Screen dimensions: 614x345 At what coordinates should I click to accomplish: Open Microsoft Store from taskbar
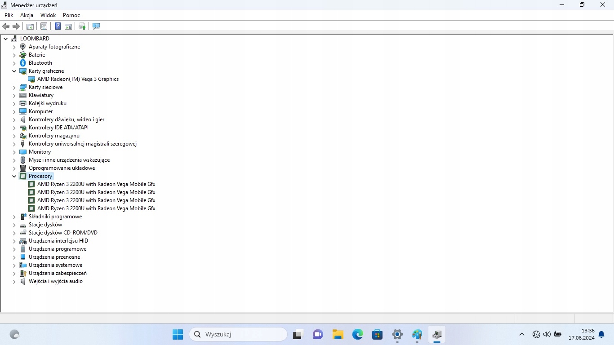378,334
